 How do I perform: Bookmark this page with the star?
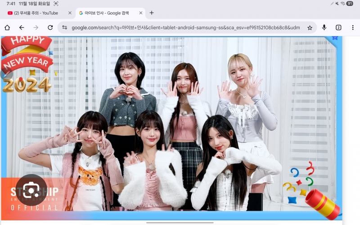[310, 27]
